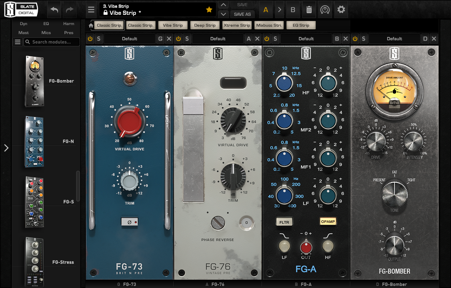451x288 pixels.
Task: Click the FG-73 red Virtual Drive knob
Action: (129, 122)
